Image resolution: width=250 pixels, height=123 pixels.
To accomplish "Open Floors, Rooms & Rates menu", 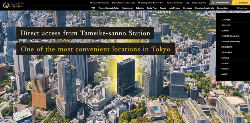I will tap(109, 8).
